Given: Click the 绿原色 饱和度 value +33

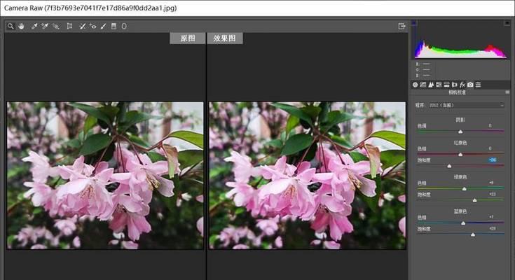Looking at the screenshot, I should pos(493,195).
